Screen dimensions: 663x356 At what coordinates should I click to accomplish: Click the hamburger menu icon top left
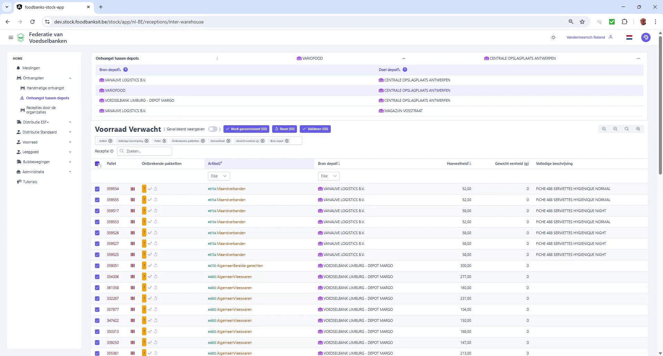point(11,37)
